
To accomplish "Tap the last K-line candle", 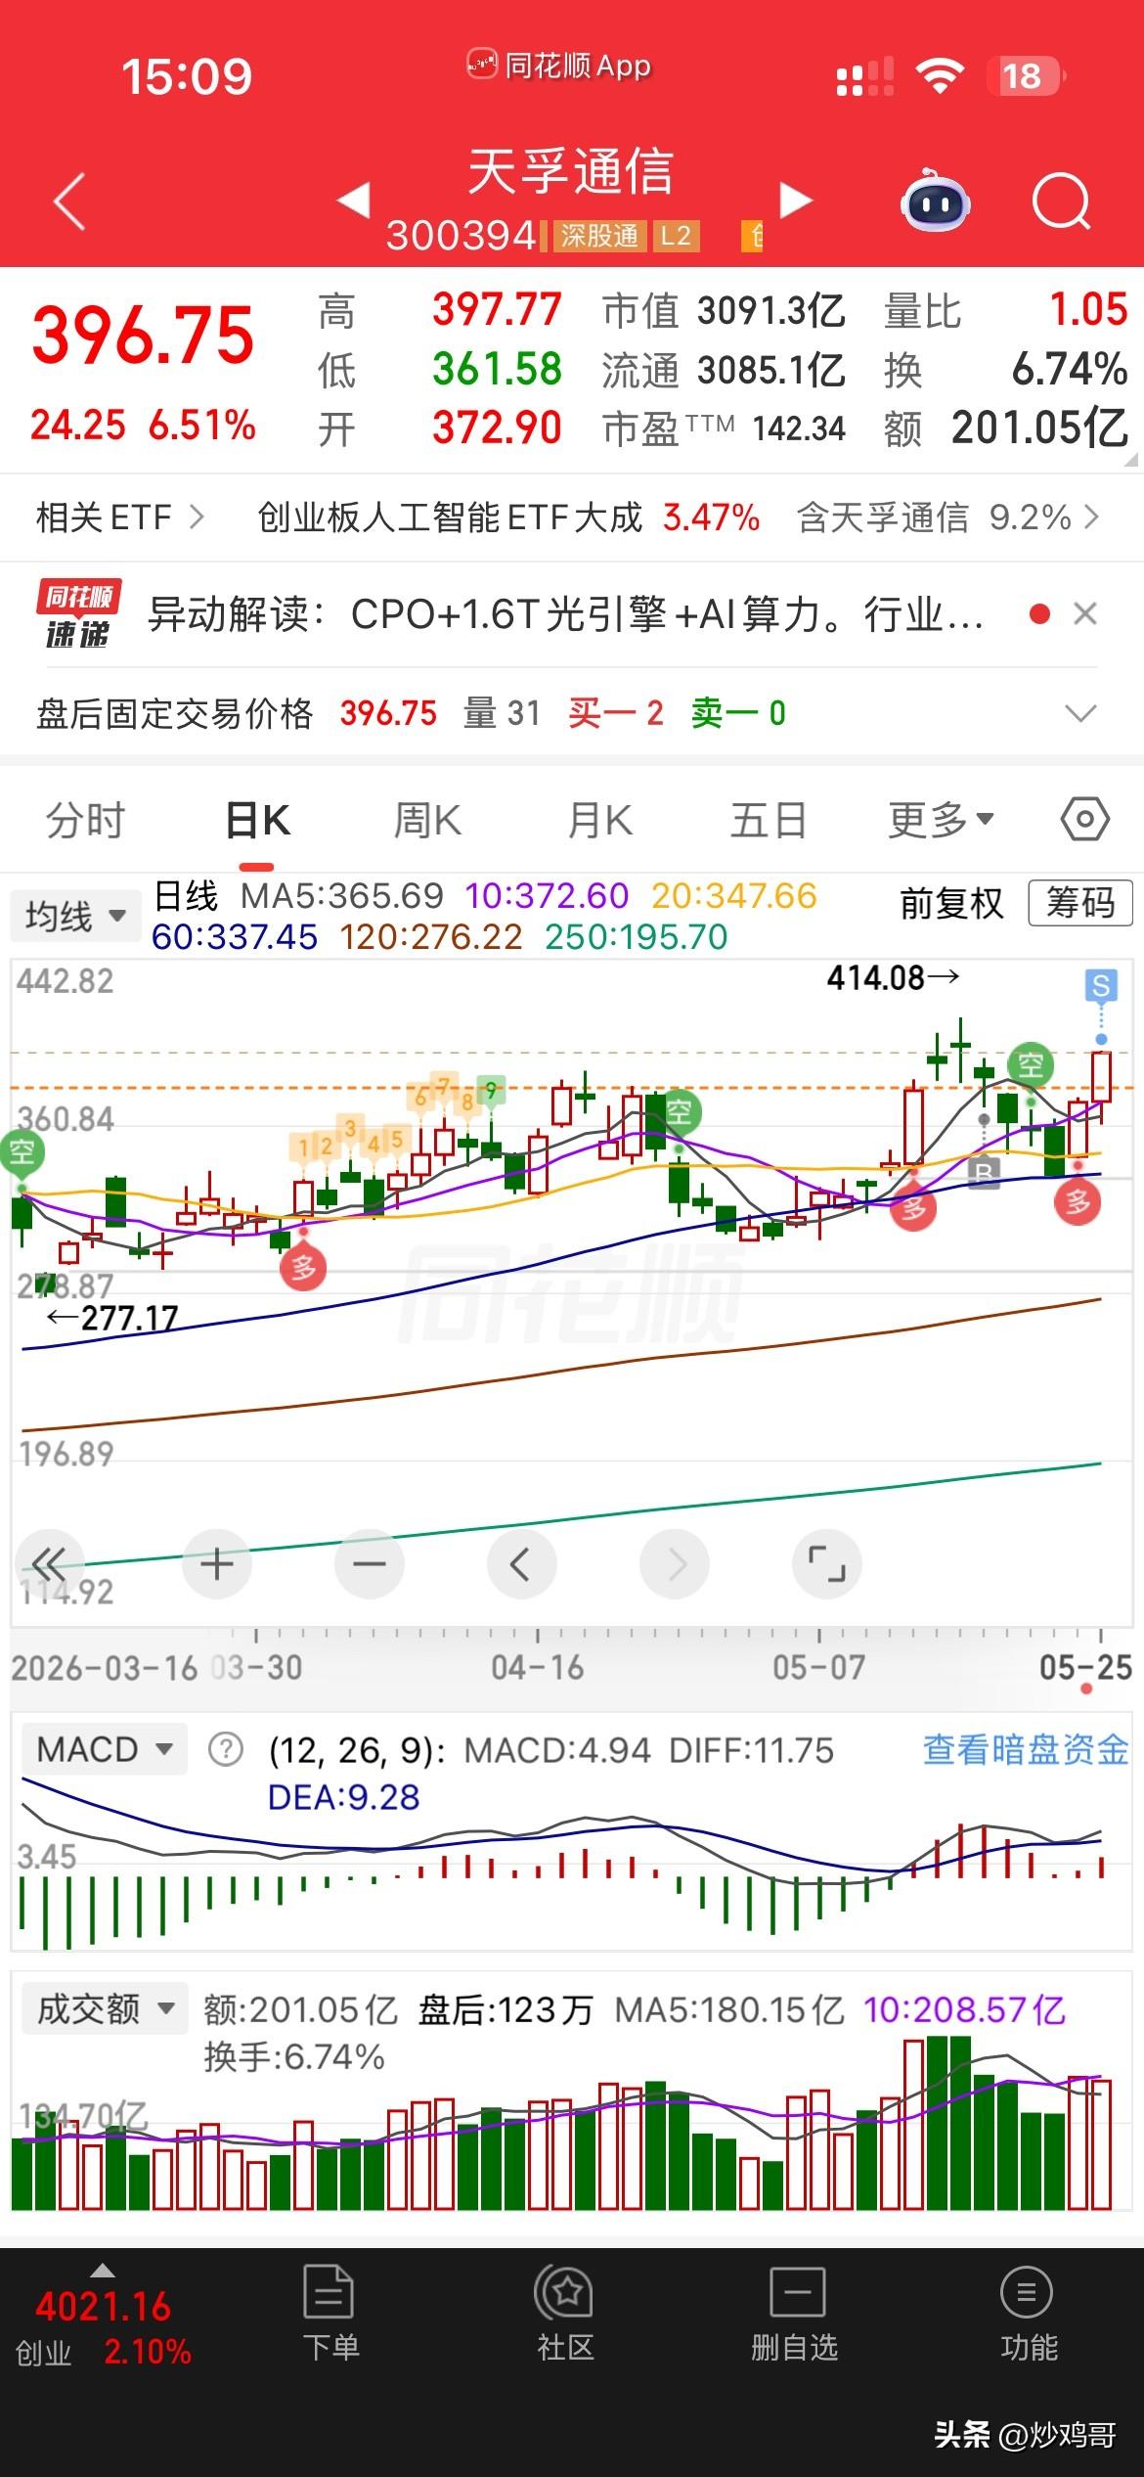I will [x=1102, y=1078].
